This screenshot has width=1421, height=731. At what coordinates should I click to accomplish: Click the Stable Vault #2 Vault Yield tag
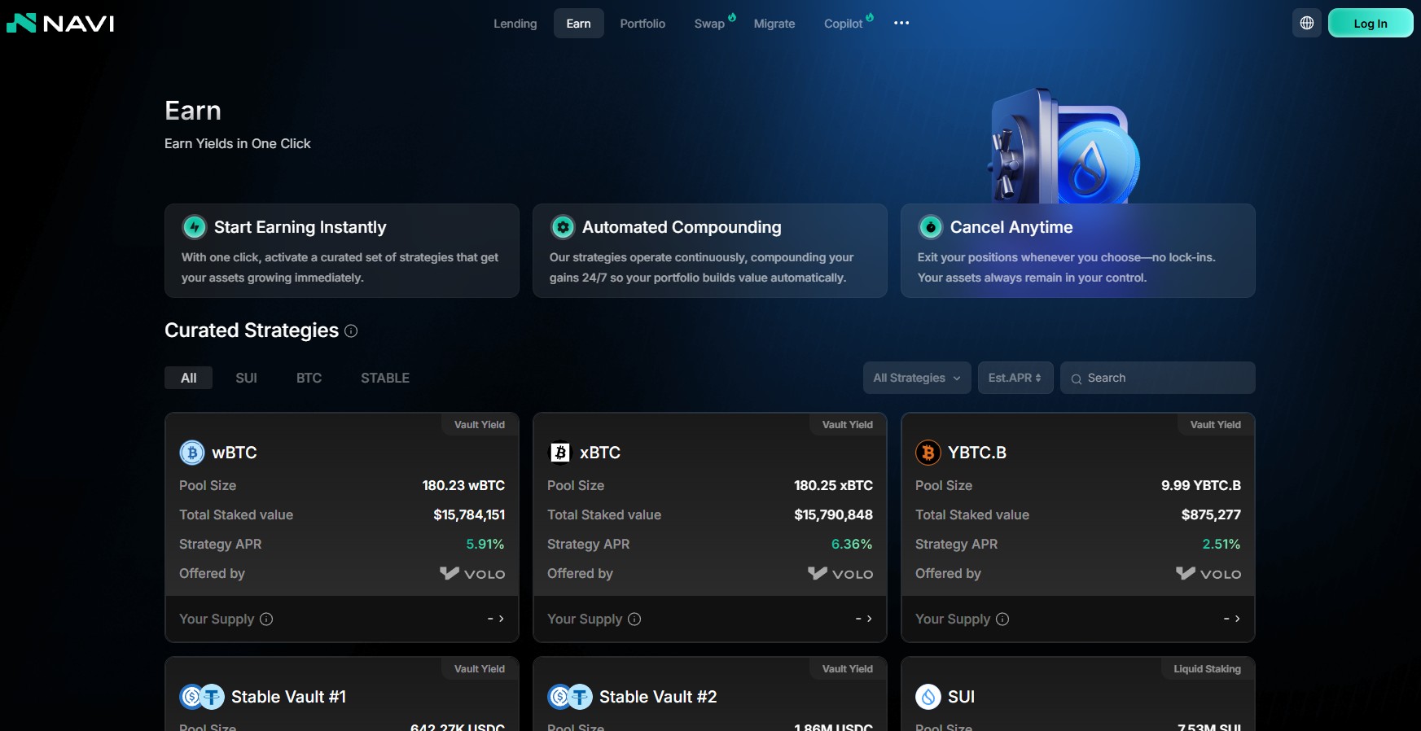[848, 669]
